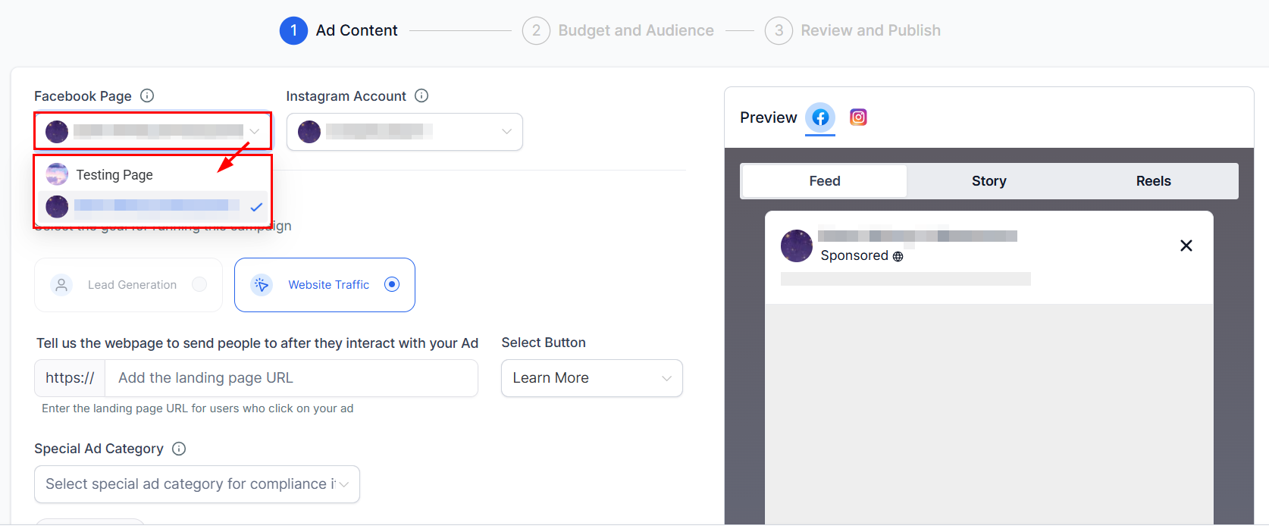Click the Preview heading text

click(x=769, y=117)
